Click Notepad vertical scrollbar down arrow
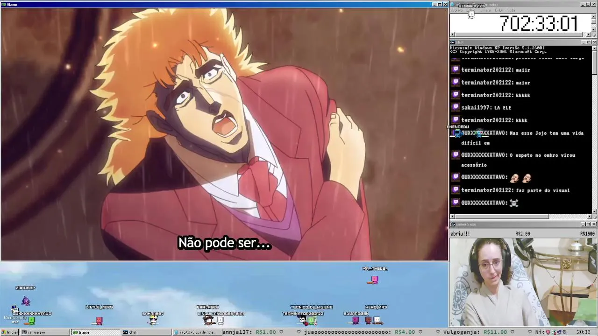The width and height of the screenshot is (598, 336). tap(594, 29)
